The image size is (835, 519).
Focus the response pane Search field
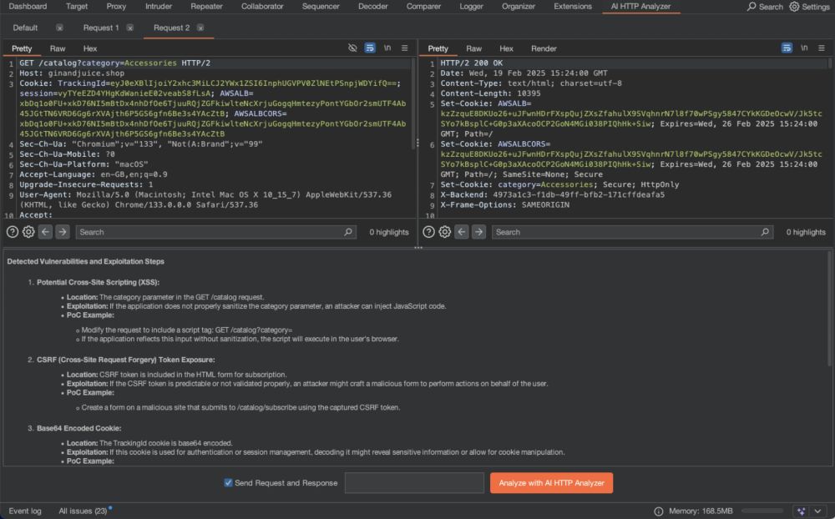(632, 232)
